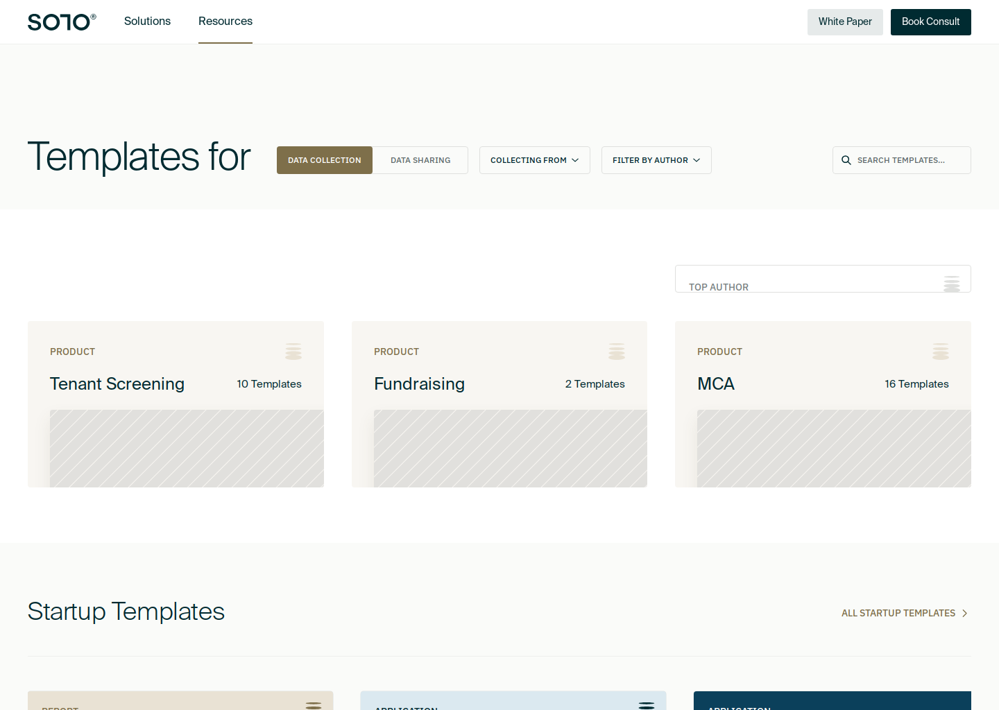Click stack icon on Tenant Screening card
999x710 pixels.
click(x=293, y=352)
